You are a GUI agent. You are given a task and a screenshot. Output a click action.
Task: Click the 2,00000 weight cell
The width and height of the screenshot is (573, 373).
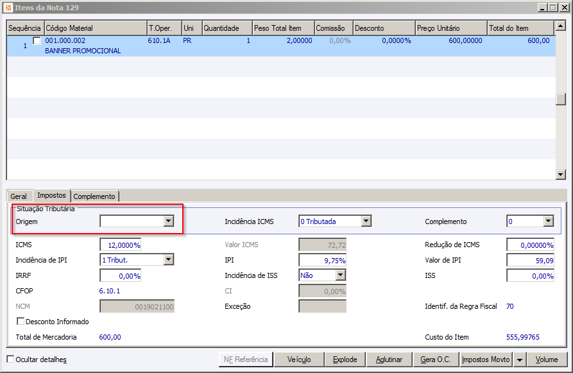click(299, 40)
